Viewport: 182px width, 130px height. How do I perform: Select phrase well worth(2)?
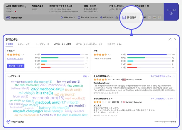tap(75, 98)
